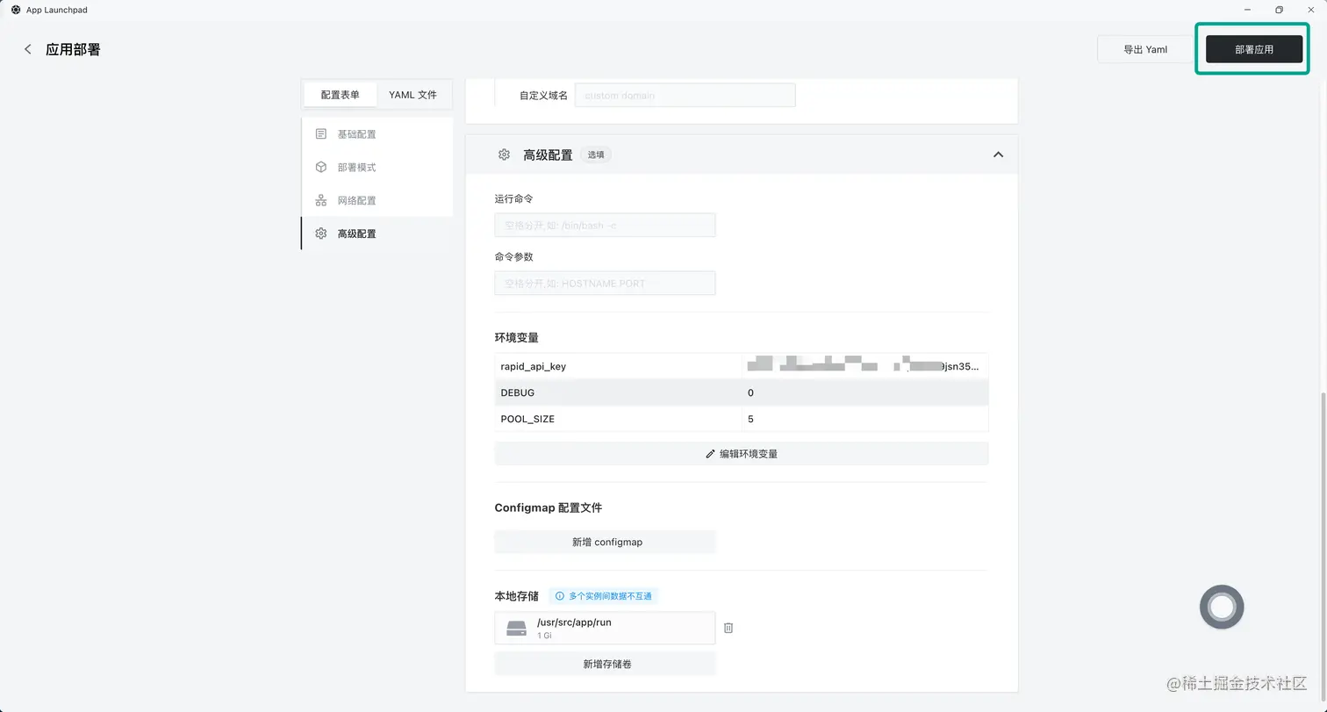This screenshot has height=712, width=1327.
Task: Click the 本地存储 heading
Action: (x=517, y=596)
